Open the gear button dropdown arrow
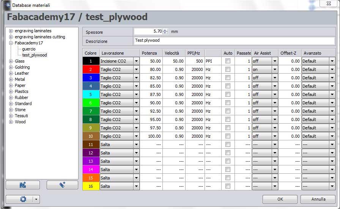 click(x=36, y=199)
